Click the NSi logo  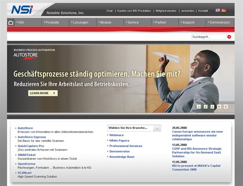pos(19,9)
